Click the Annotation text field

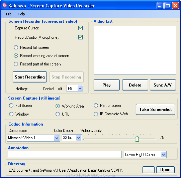point(65,155)
